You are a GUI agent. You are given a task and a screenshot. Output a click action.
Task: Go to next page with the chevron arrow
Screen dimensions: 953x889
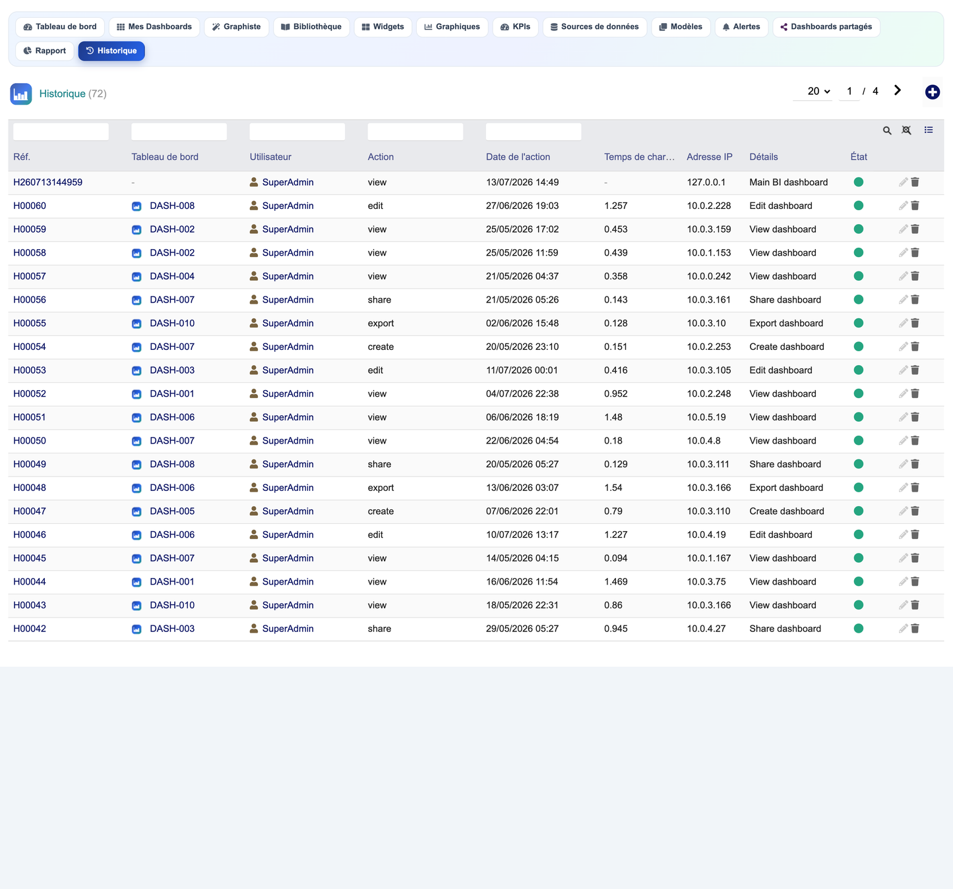898,90
